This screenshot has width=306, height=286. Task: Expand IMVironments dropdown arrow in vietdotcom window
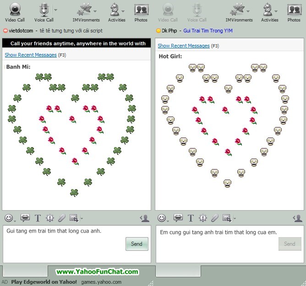coord(95,11)
